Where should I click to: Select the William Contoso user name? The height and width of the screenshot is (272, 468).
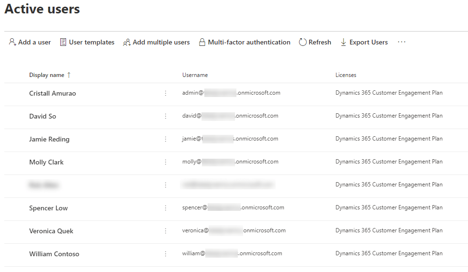coord(54,254)
